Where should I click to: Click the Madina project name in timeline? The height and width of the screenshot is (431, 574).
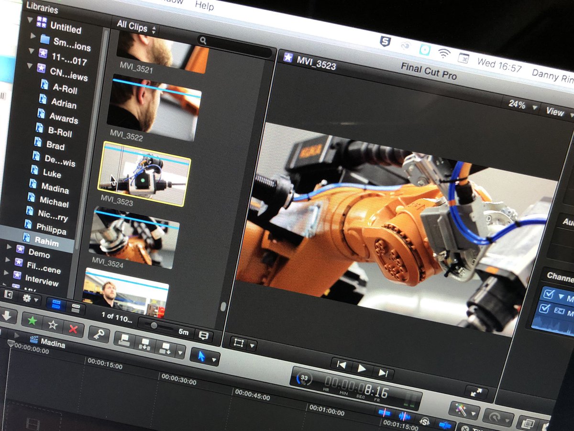point(53,342)
